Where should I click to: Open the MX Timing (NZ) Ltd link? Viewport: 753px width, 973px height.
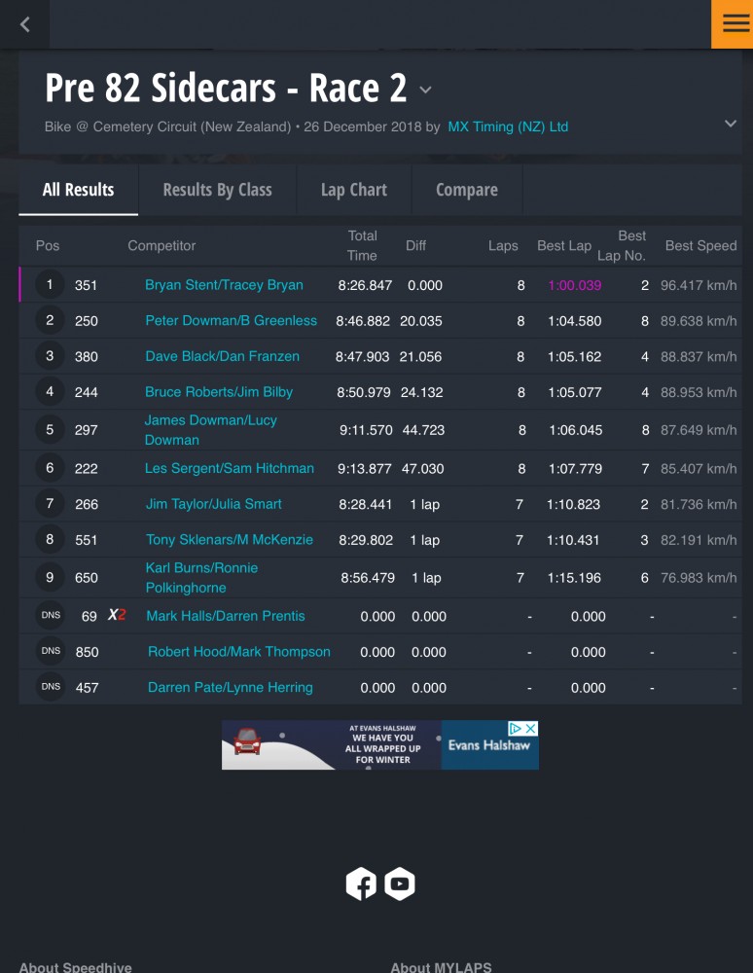click(x=508, y=126)
